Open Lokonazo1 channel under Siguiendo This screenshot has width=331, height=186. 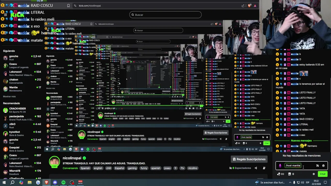22,73
